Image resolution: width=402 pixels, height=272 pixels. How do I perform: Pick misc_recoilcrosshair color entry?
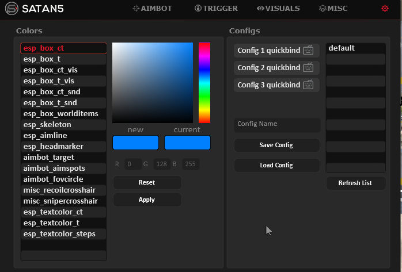63,190
